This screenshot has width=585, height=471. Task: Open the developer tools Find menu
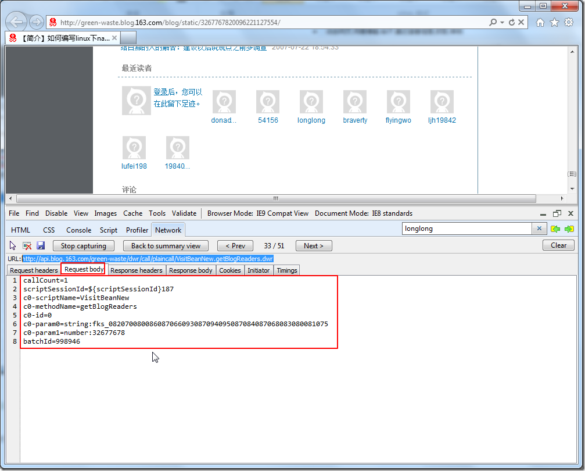point(32,213)
